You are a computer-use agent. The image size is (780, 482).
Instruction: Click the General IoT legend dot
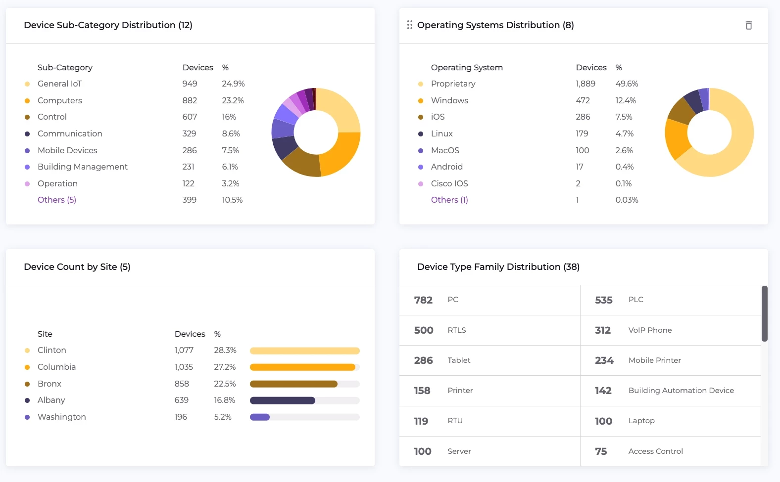click(27, 84)
